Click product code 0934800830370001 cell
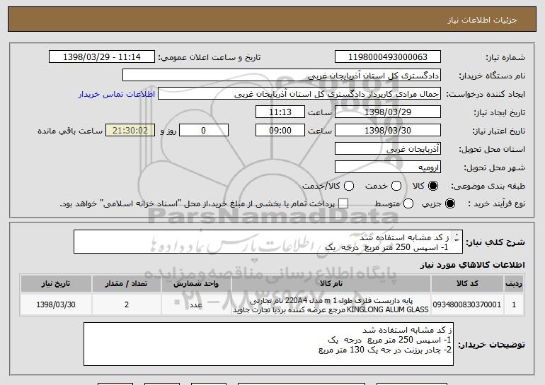The width and height of the screenshot is (545, 385). click(467, 304)
